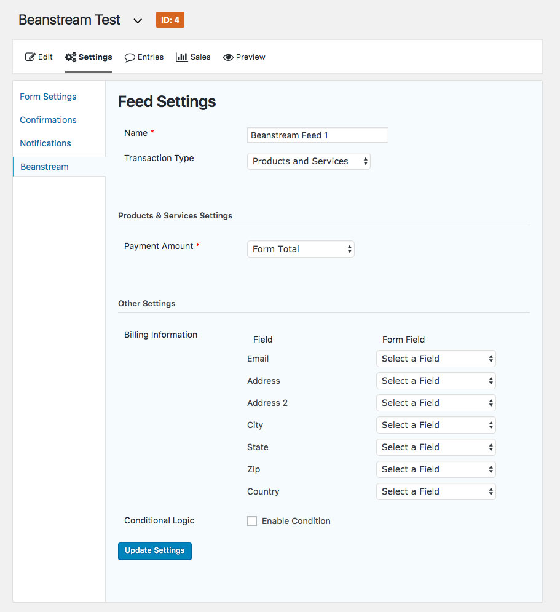Click the orange ID: 4 badge

click(x=170, y=20)
